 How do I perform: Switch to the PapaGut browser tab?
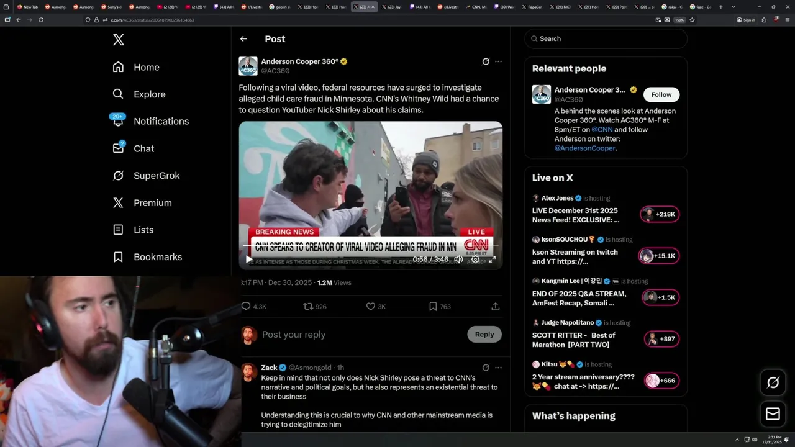pyautogui.click(x=532, y=7)
